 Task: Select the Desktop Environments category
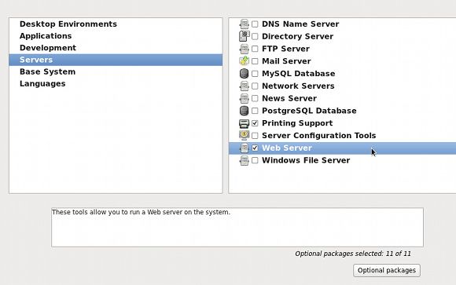116,24
